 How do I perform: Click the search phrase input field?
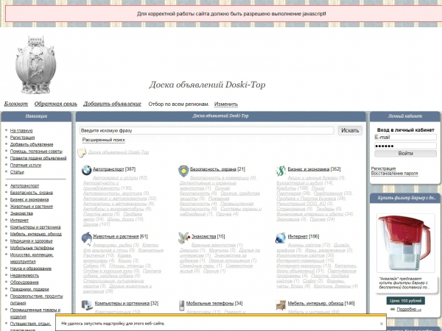pos(206,131)
